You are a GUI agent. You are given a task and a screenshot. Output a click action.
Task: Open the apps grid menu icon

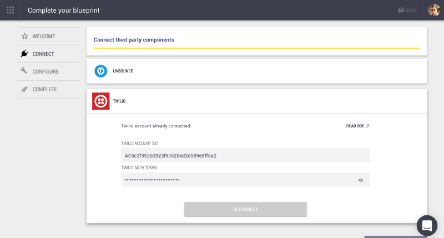pos(10,10)
